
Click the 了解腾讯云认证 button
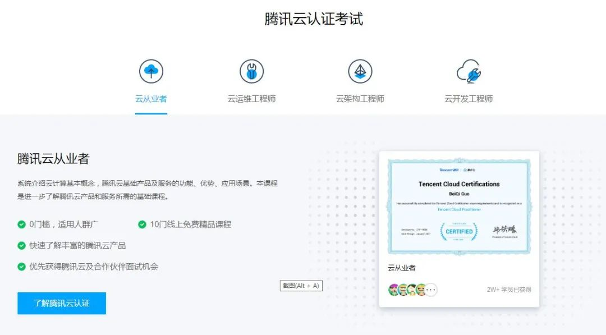pyautogui.click(x=62, y=304)
